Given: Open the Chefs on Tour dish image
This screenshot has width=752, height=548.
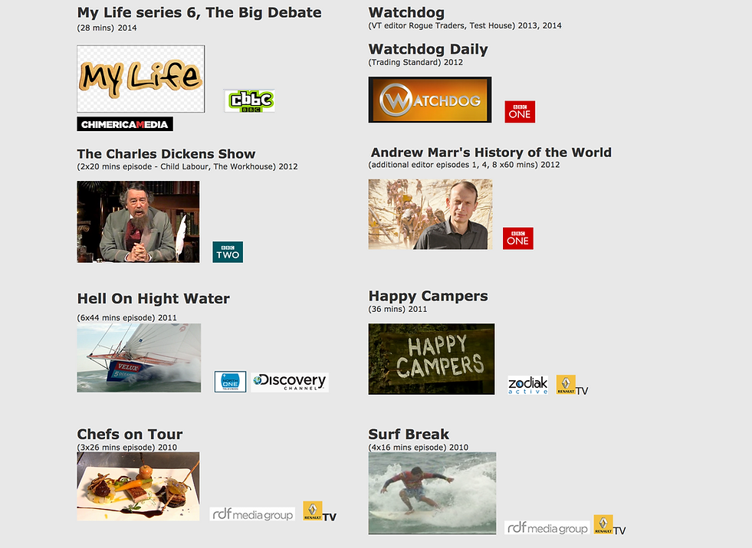Looking at the screenshot, I should pyautogui.click(x=138, y=486).
